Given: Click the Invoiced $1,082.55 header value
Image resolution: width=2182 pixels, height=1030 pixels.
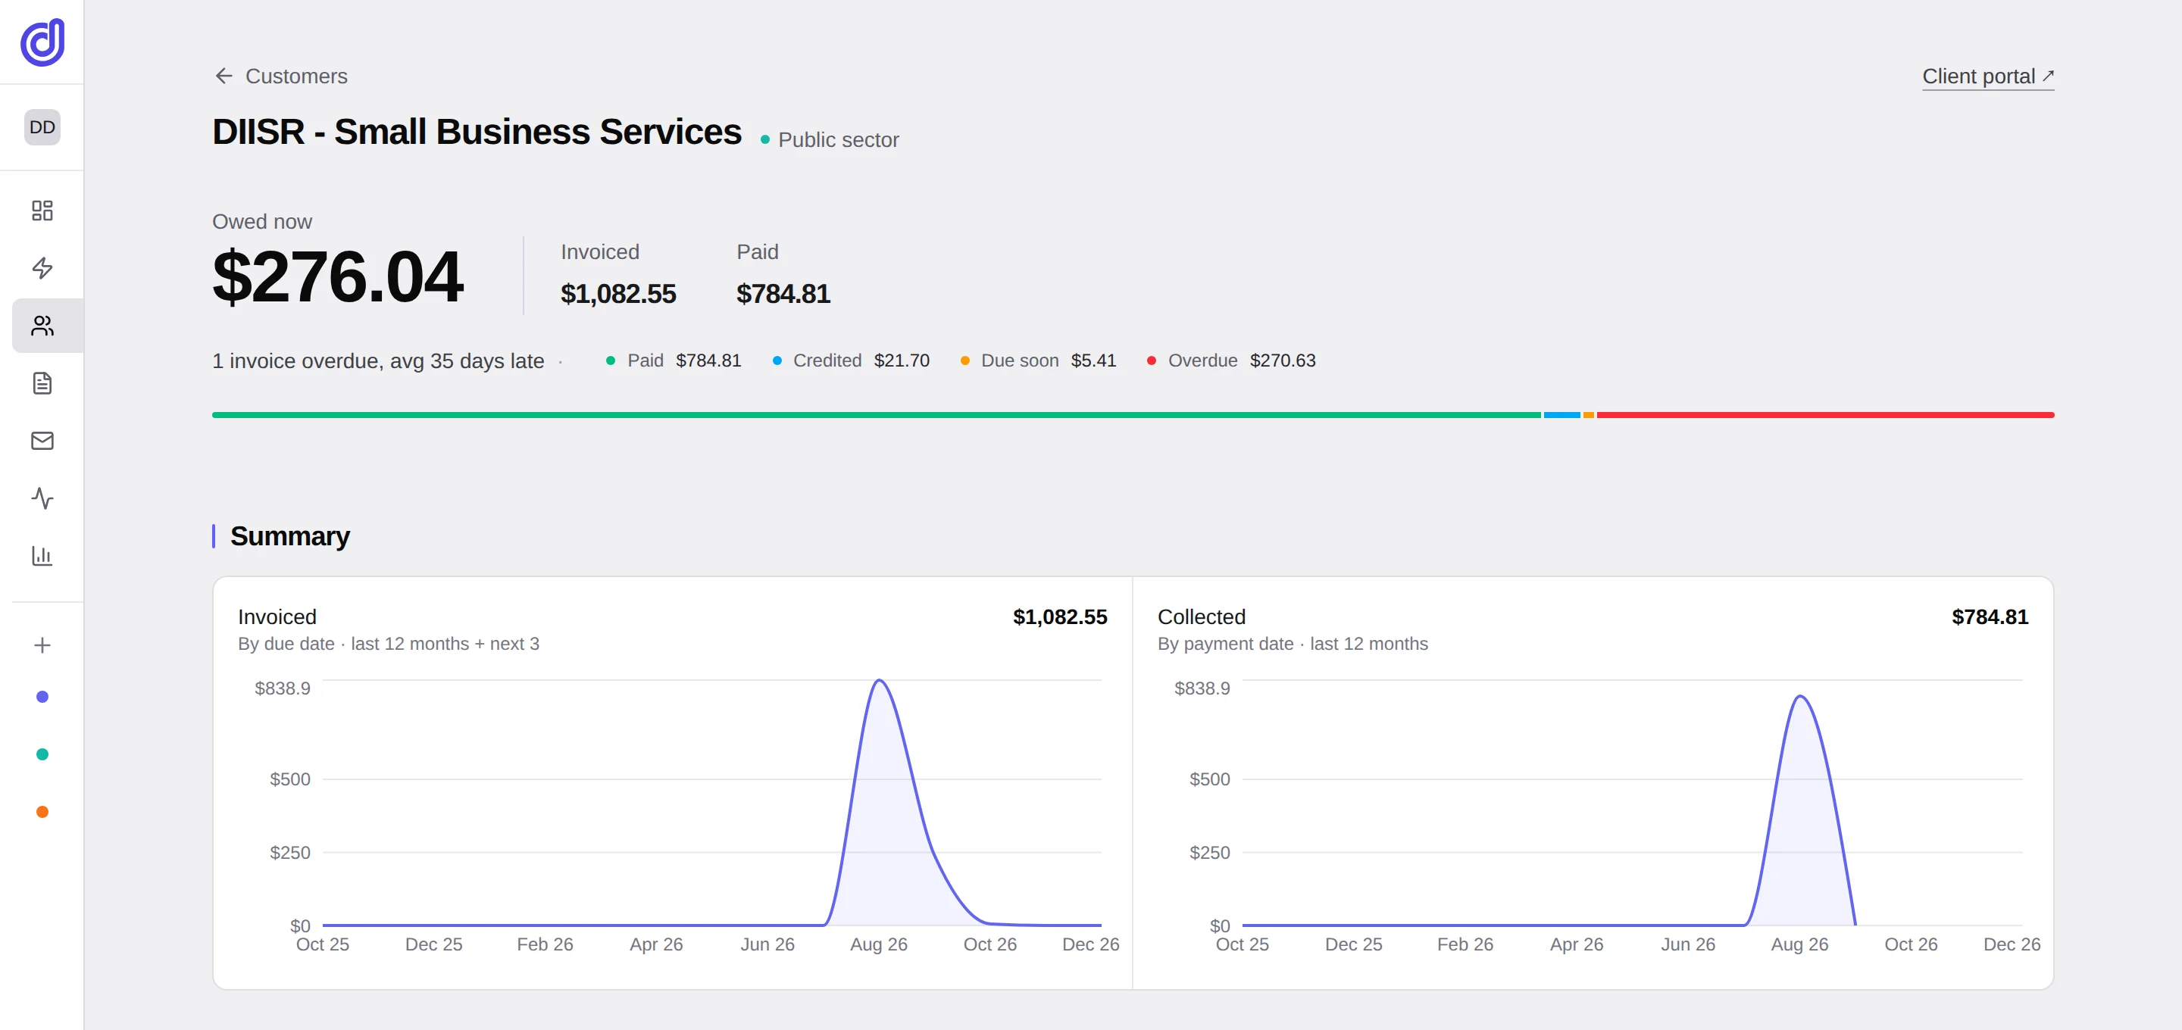Looking at the screenshot, I should [618, 294].
